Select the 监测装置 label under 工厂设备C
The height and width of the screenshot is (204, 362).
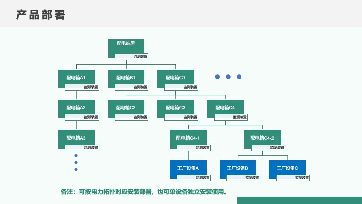click(302, 178)
